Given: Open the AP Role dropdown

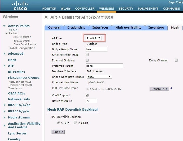Looking at the screenshot, I should pos(94,38).
